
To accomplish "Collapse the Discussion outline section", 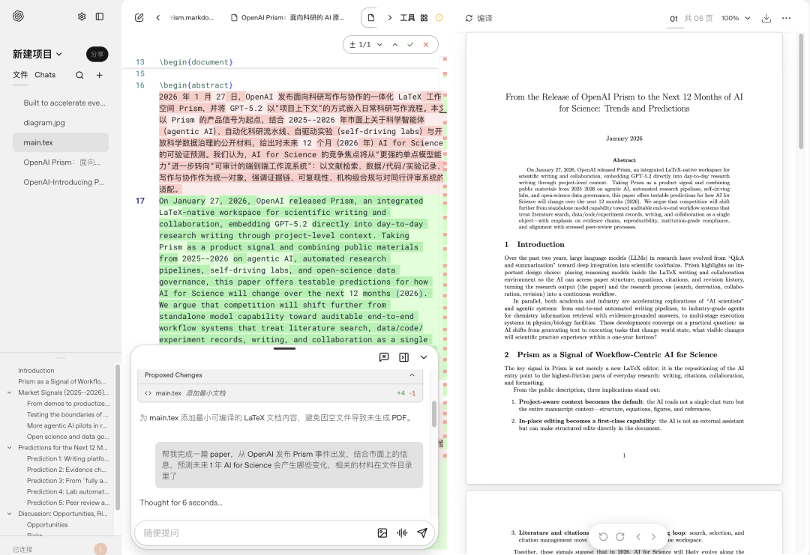I will [9, 514].
